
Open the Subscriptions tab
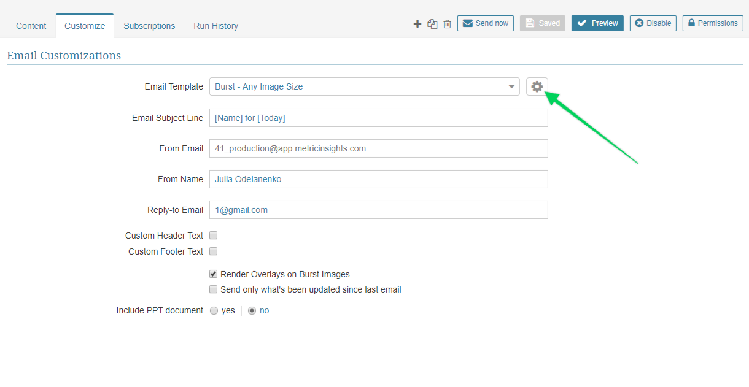(x=149, y=26)
